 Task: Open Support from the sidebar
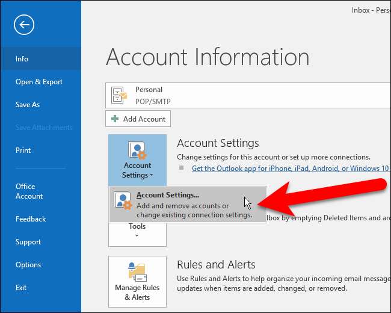28,242
